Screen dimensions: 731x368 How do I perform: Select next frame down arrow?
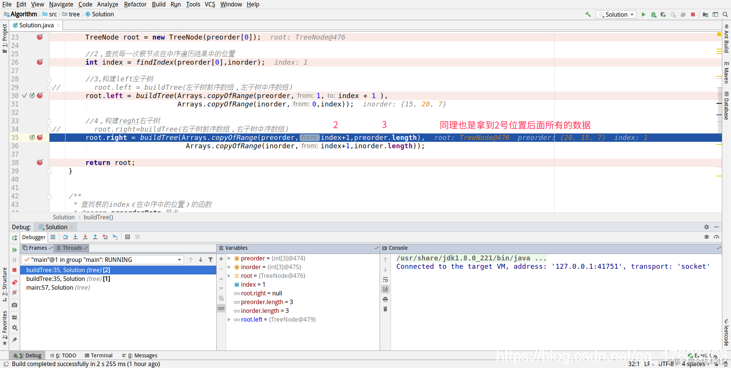tap(201, 260)
